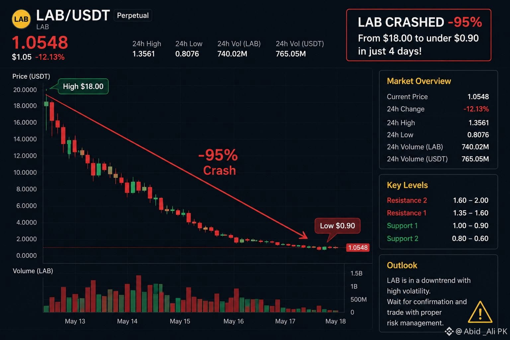Viewport: 510px width, 340px height.
Task: Click the 0.0000 price axis label
Action: click(x=27, y=256)
